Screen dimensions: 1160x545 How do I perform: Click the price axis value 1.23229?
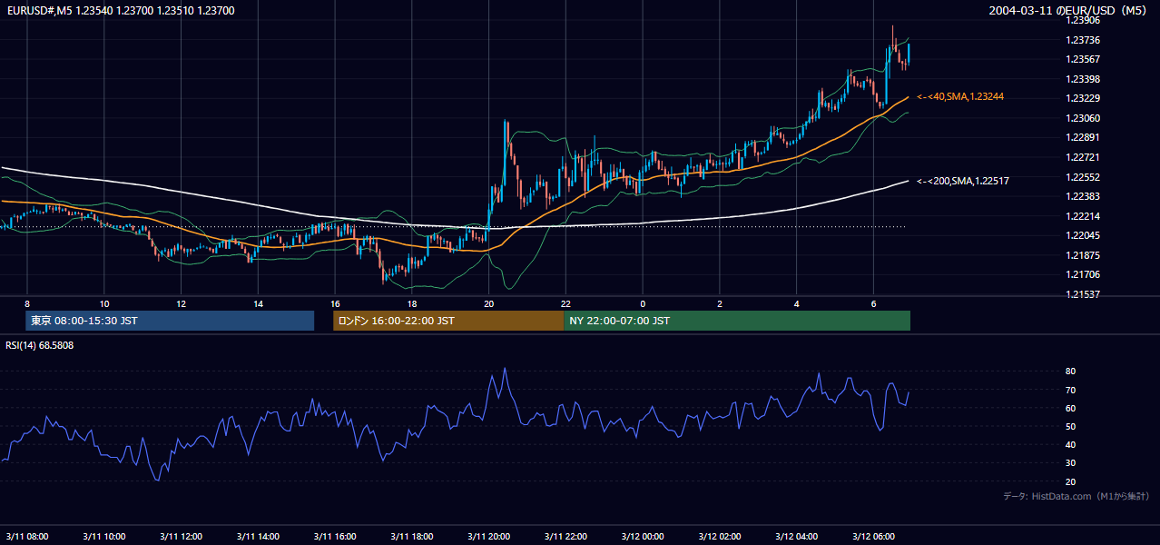[1084, 98]
